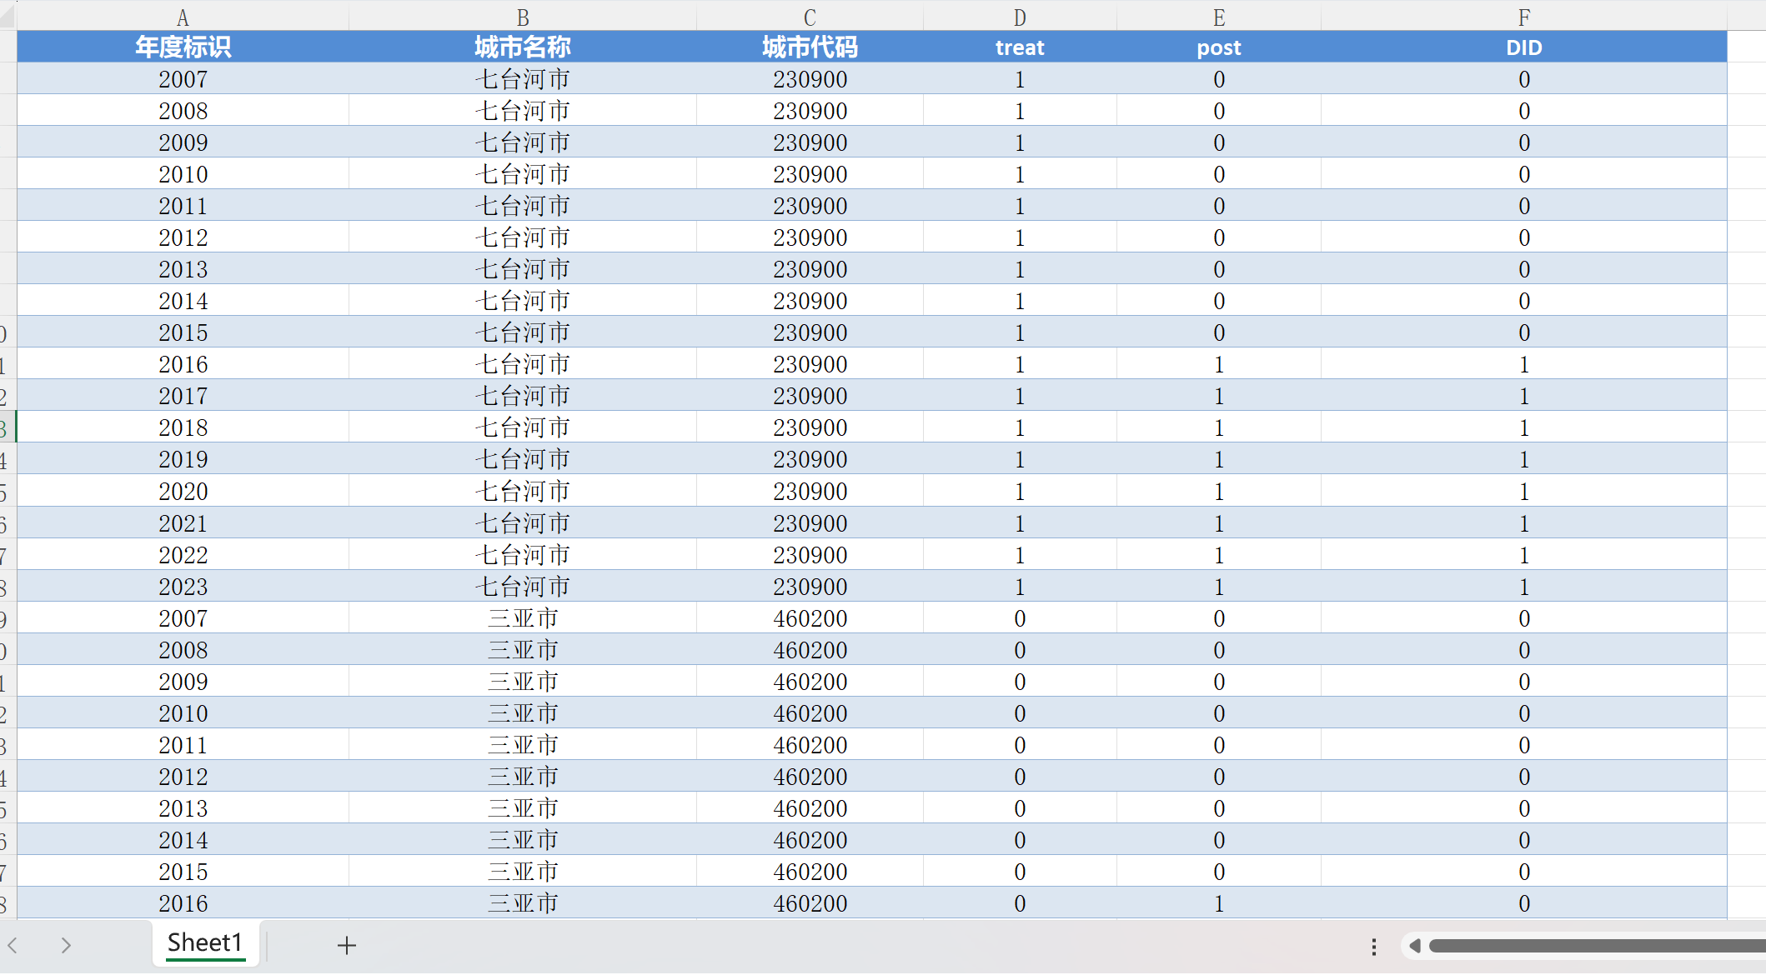Select the post value cell for 三亚市 2016
The image size is (1766, 975).
(x=1219, y=903)
